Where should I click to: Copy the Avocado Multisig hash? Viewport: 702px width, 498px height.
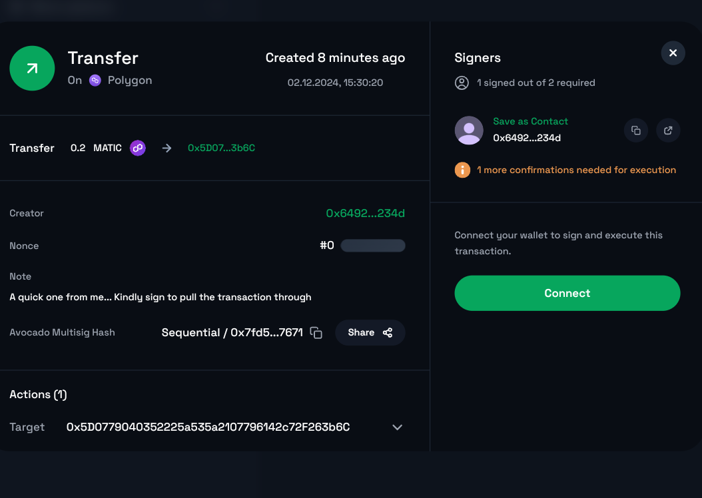point(316,333)
